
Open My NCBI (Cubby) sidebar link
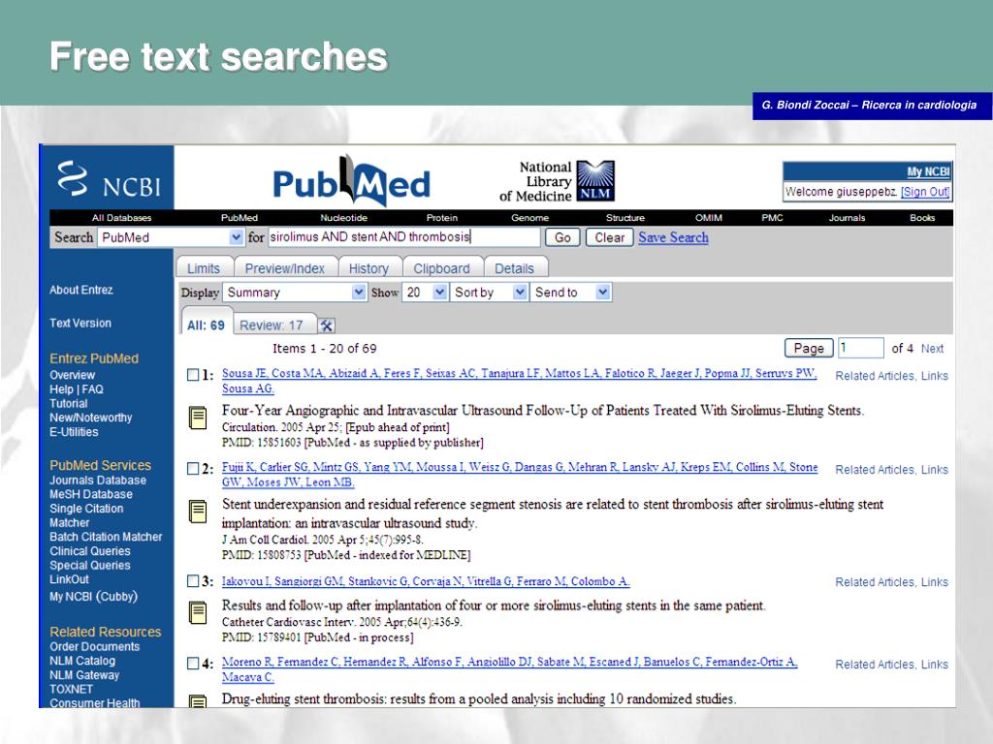[94, 596]
